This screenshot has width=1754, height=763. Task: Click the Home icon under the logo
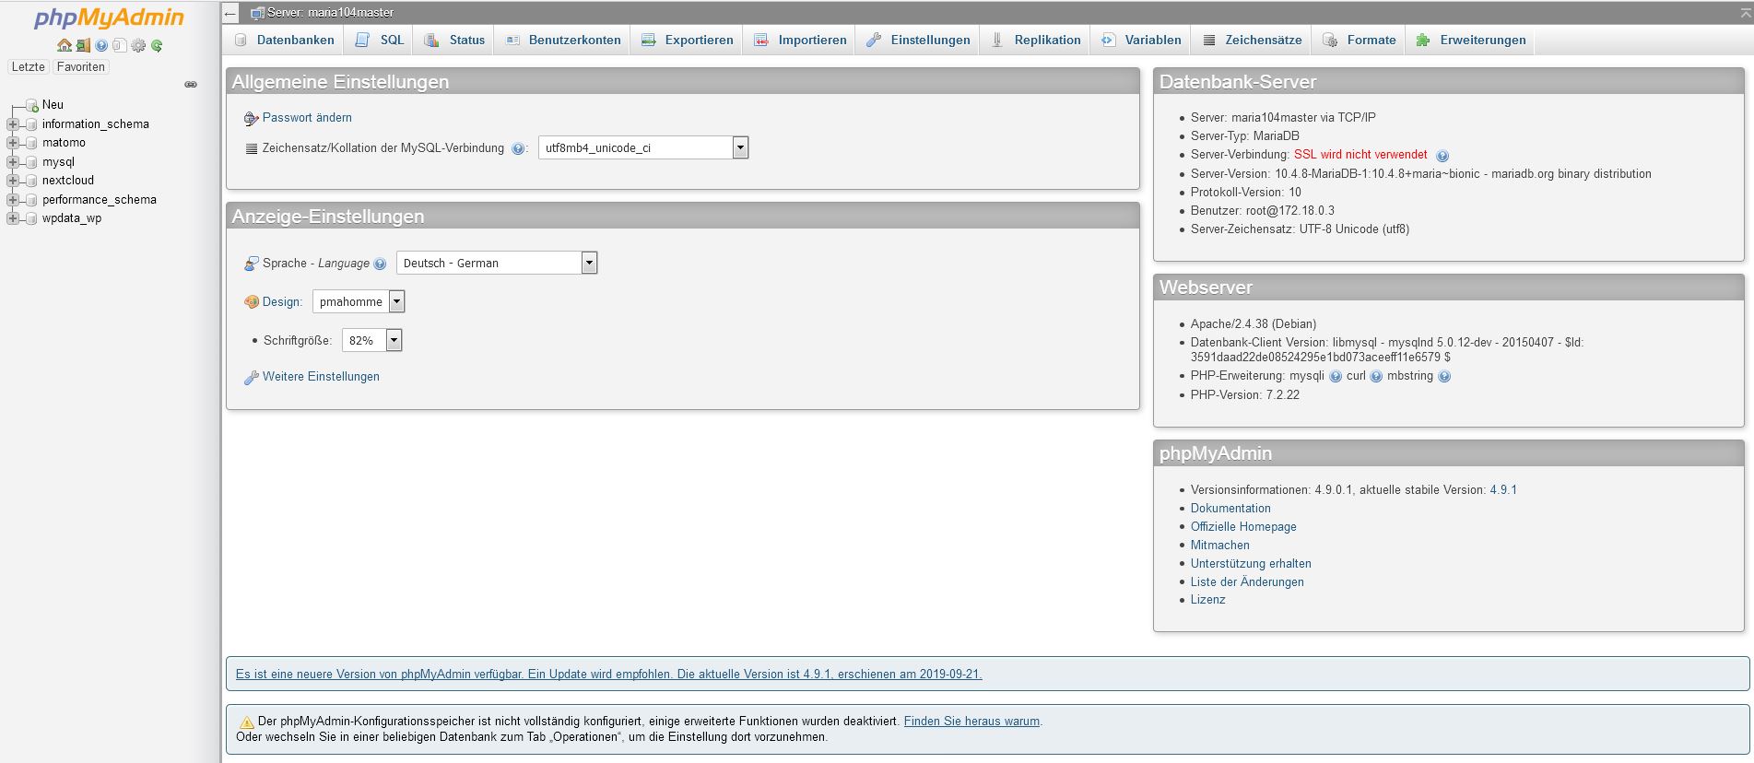click(x=64, y=45)
